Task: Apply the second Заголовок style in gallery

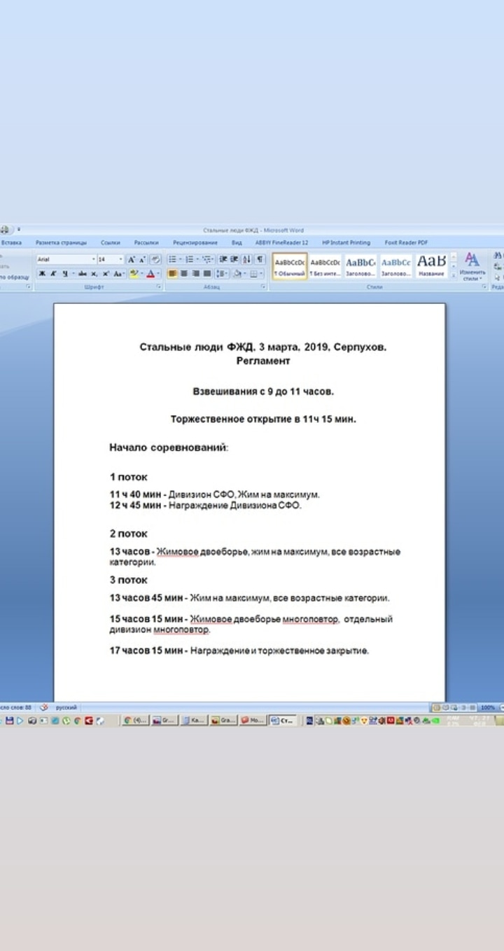Action: pos(396,266)
